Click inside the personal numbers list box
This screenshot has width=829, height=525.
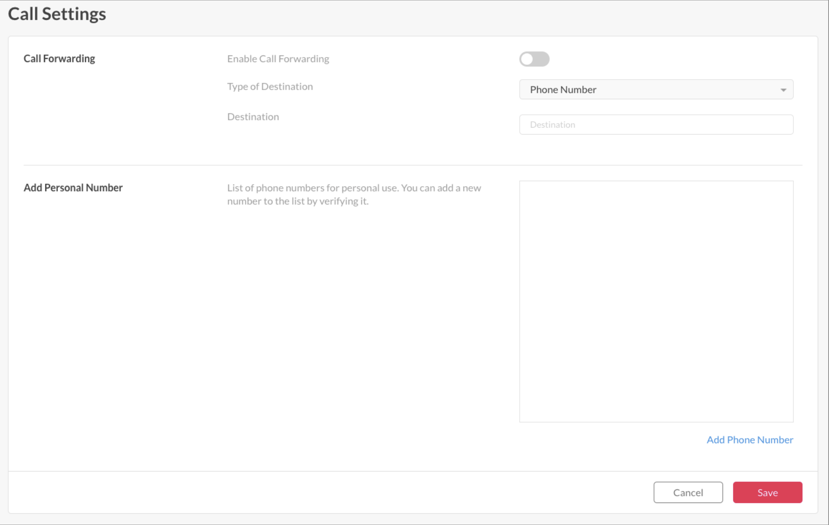click(656, 301)
